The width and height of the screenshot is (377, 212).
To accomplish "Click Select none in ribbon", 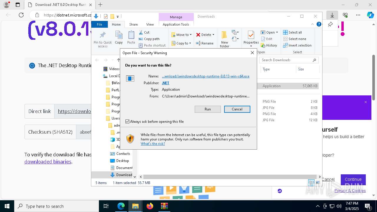I will pos(295,39).
